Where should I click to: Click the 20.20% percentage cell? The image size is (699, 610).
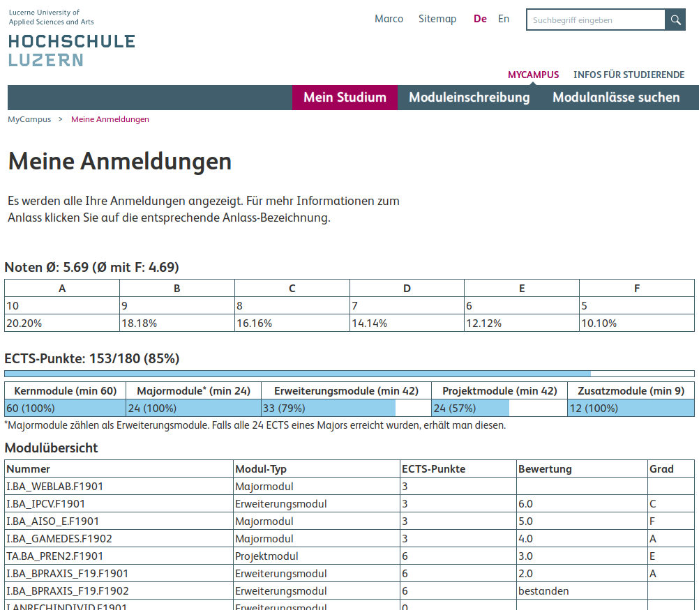point(62,323)
